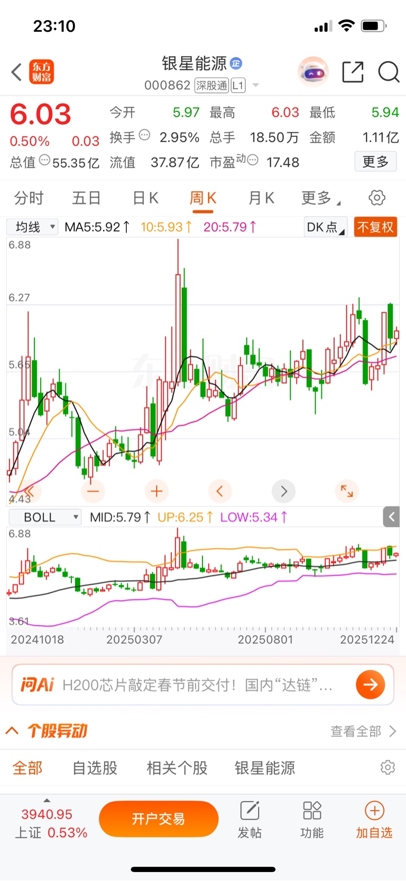This screenshot has height=881, width=406.
Task: Select the 周K chart tab
Action: tap(203, 198)
